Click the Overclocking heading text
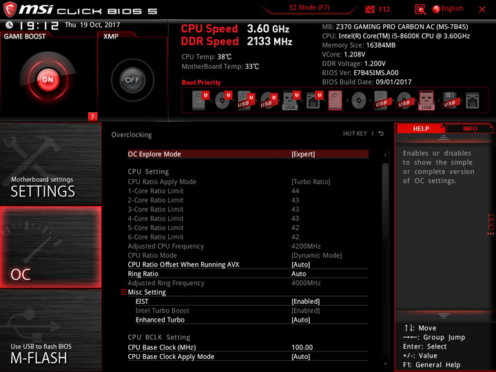This screenshot has width=496, height=372. coord(132,135)
